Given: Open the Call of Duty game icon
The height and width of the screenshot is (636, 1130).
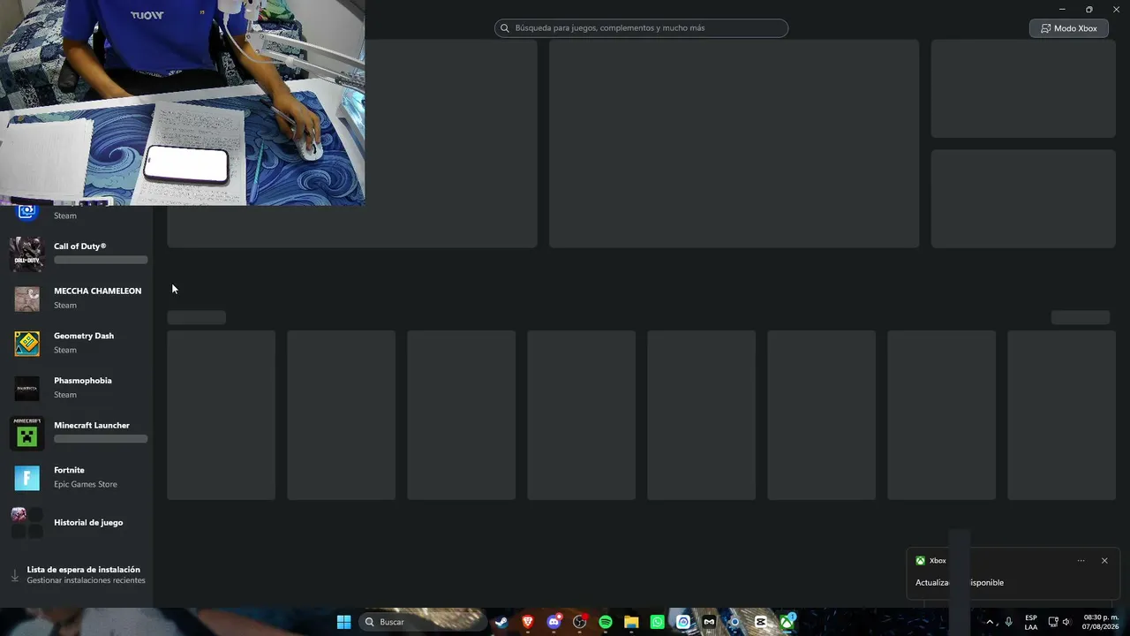Looking at the screenshot, I should (x=26, y=254).
